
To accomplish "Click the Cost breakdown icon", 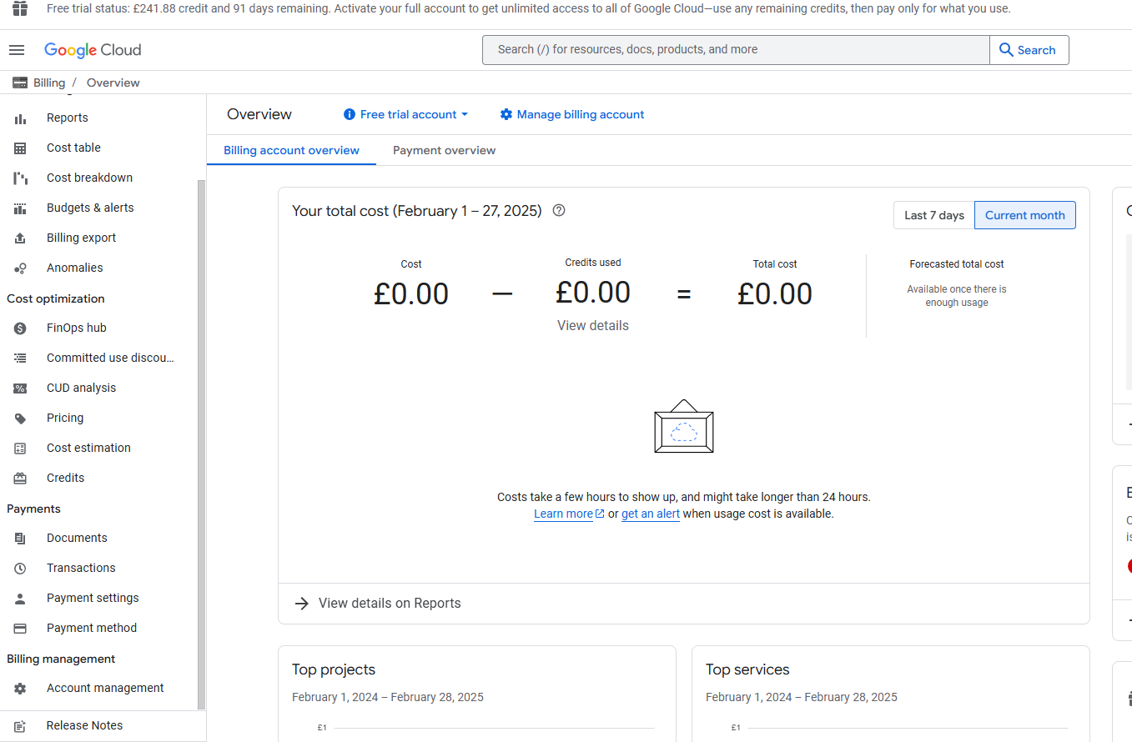I will pos(20,178).
